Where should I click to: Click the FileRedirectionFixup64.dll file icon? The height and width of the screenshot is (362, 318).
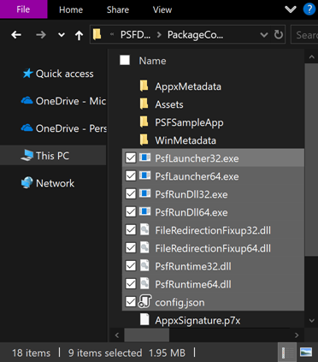pos(144,247)
